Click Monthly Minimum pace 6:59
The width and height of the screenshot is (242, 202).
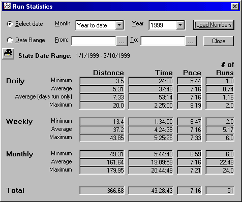pyautogui.click(x=190, y=154)
